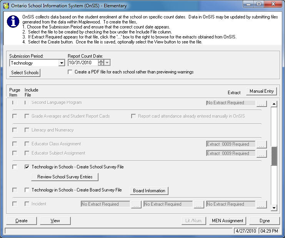This screenshot has width=285, height=238.
Task: Open the Manual Entry button
Action: coord(262,91)
